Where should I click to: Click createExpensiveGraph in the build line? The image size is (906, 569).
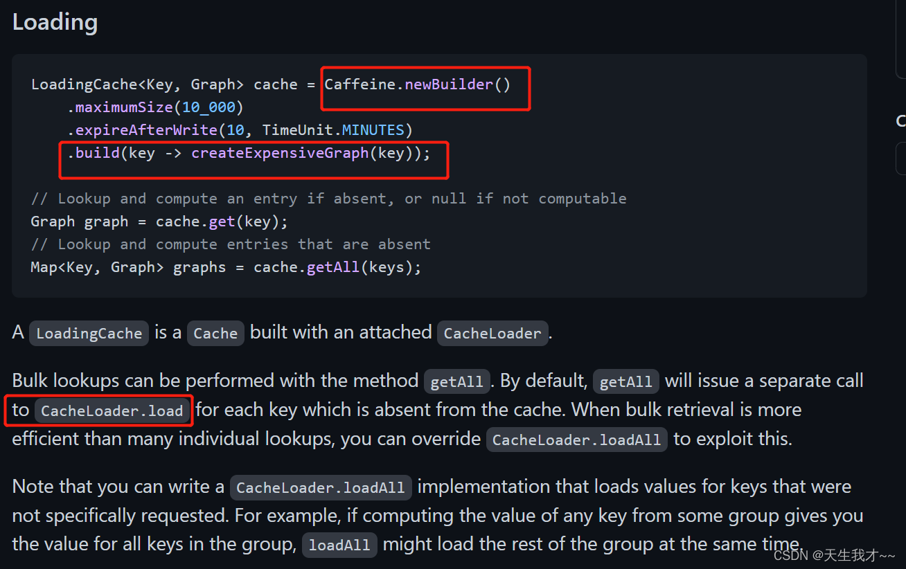pos(280,153)
